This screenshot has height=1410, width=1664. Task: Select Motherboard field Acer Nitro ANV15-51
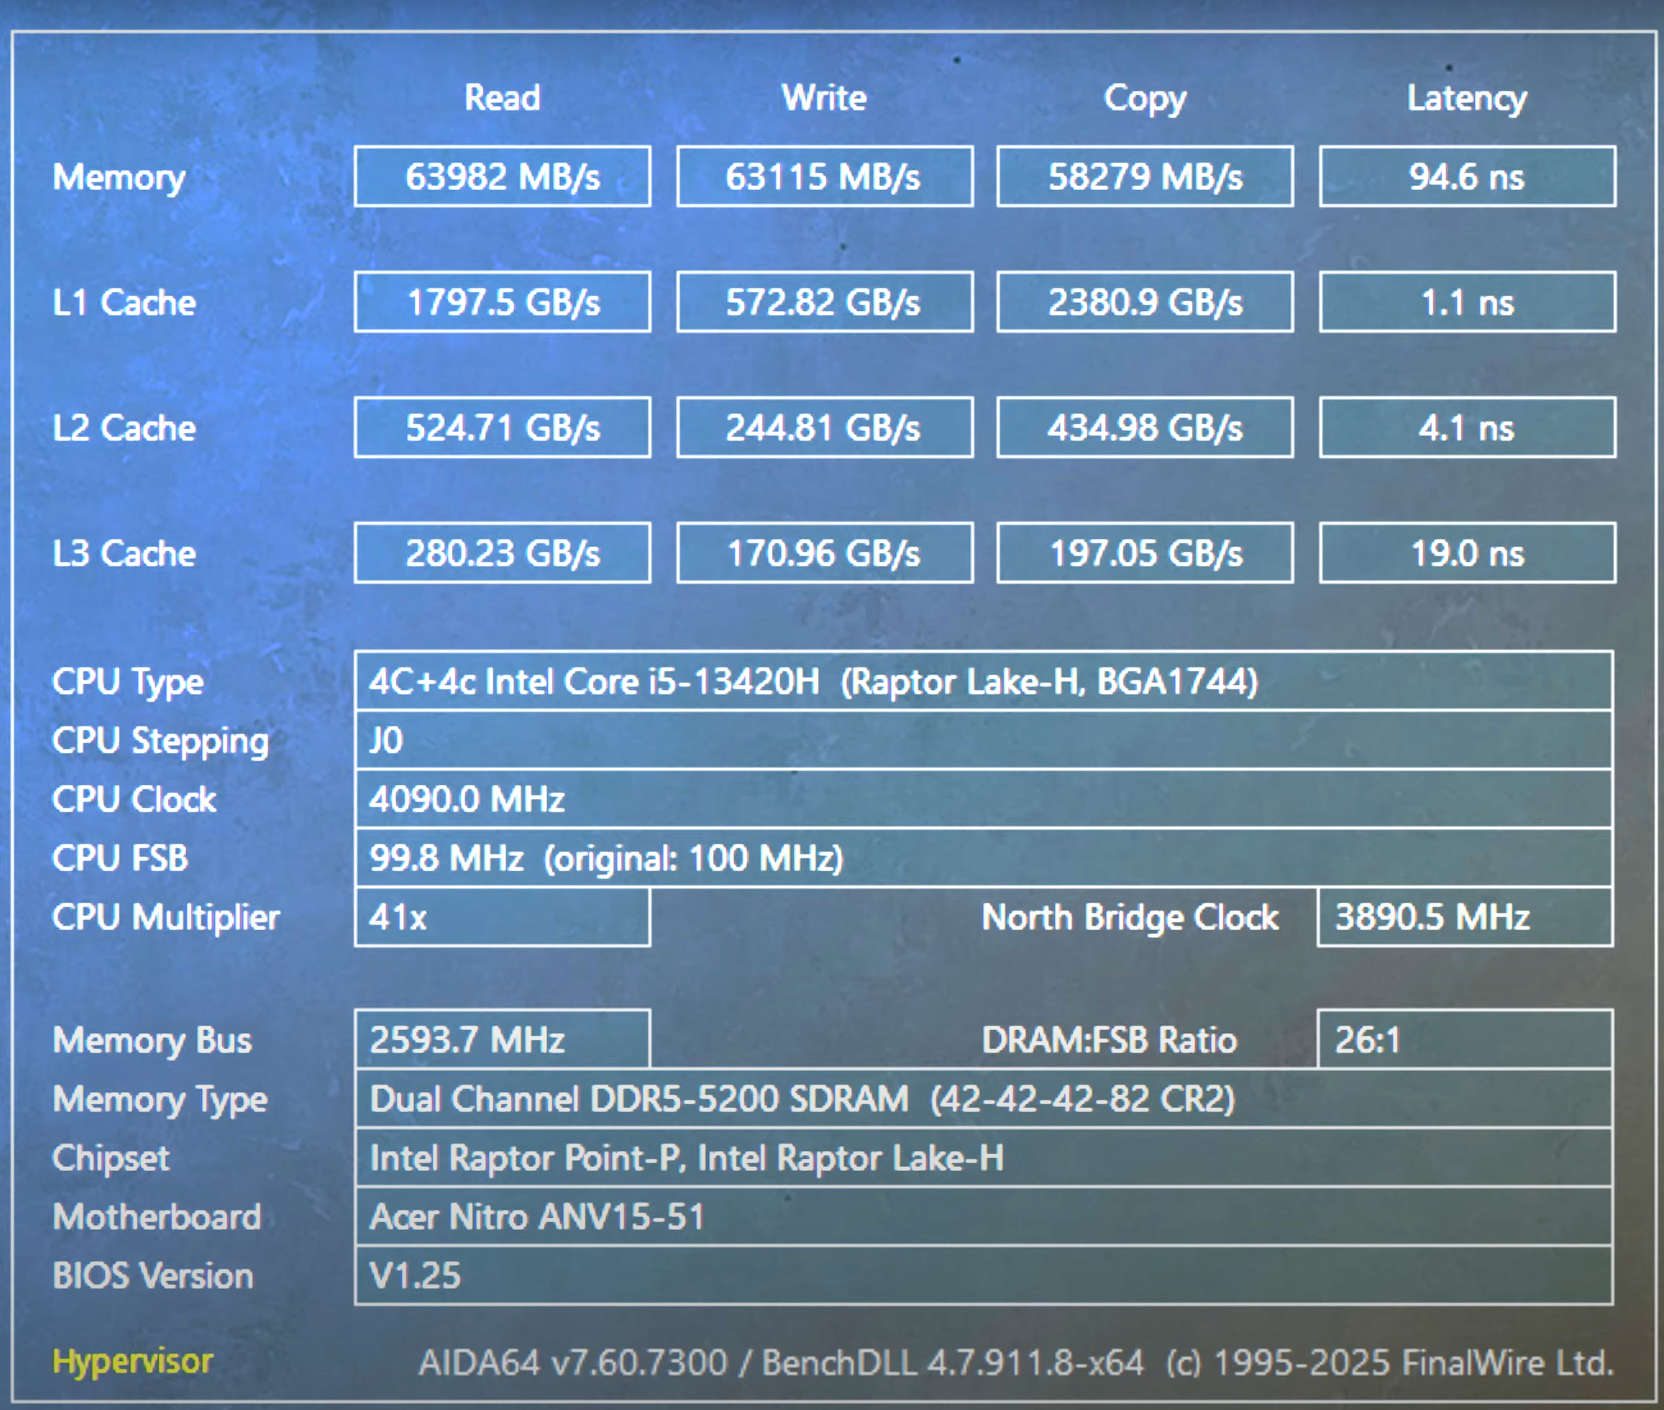984,1216
